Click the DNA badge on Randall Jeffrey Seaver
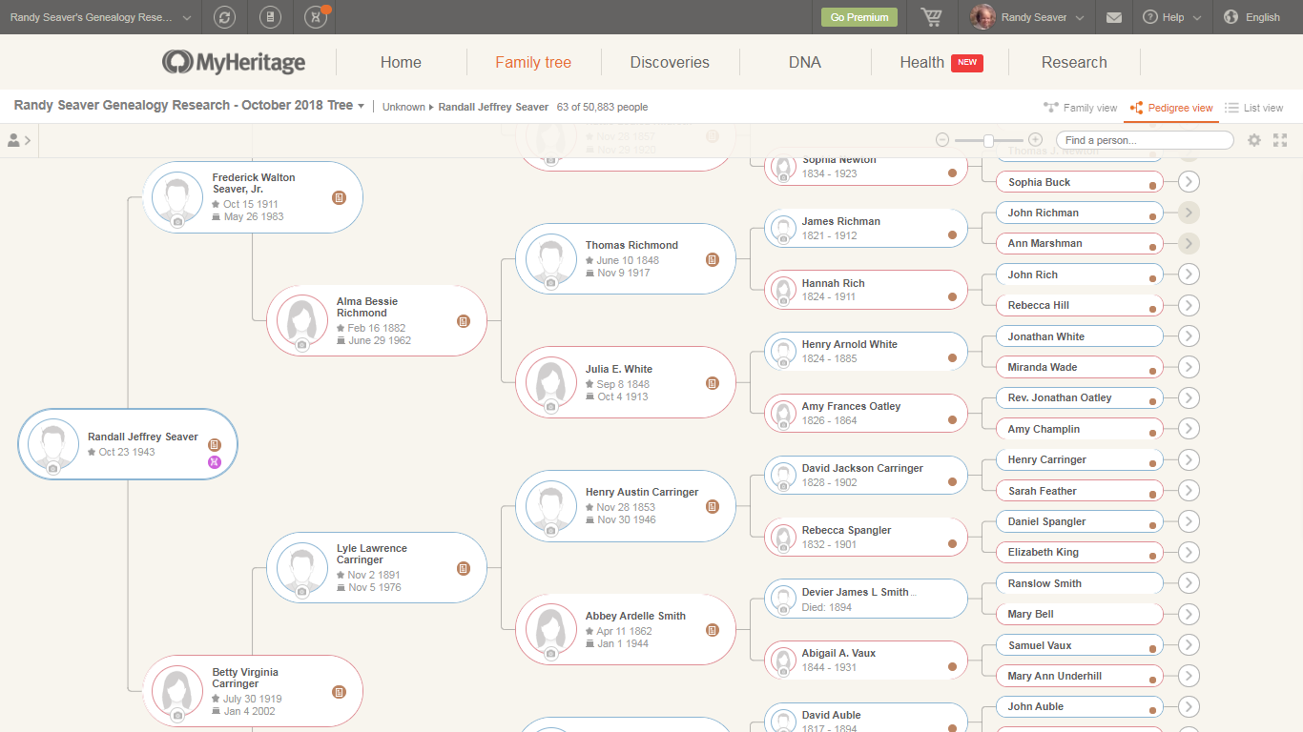Viewport: 1303px width, 732px height. click(214, 462)
